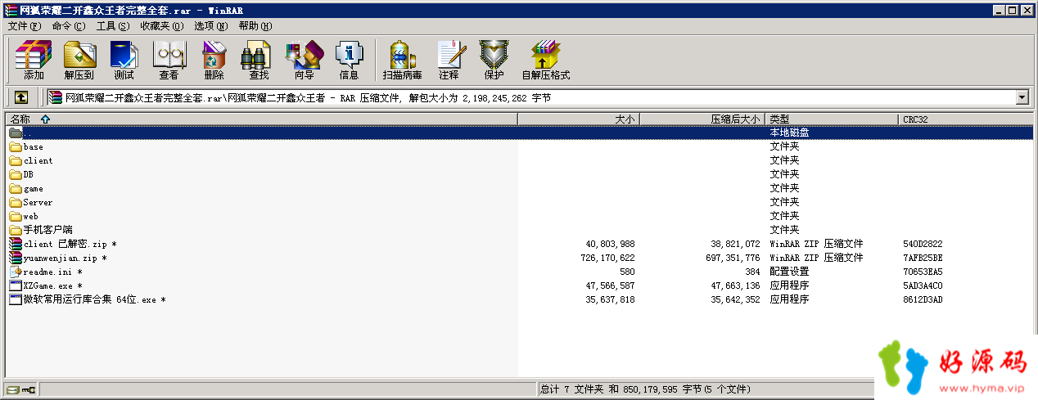Click the CRC32 value 540D2822
The height and width of the screenshot is (400, 1038).
(x=923, y=244)
